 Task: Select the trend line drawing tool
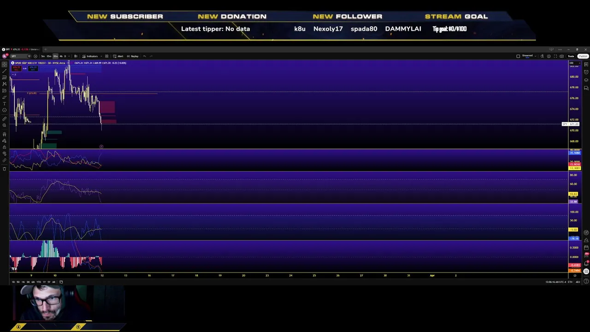5,71
